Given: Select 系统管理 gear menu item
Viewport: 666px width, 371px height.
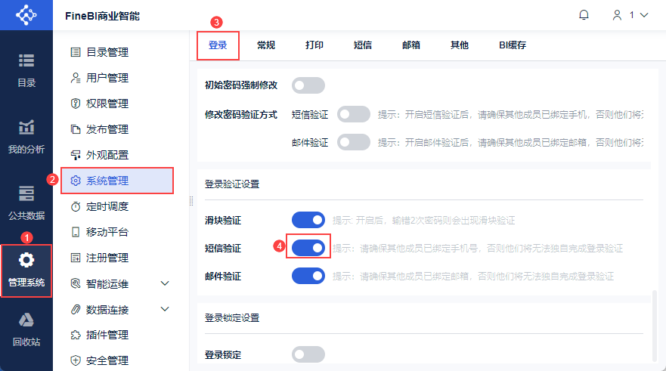Looking at the screenshot, I should tap(107, 181).
